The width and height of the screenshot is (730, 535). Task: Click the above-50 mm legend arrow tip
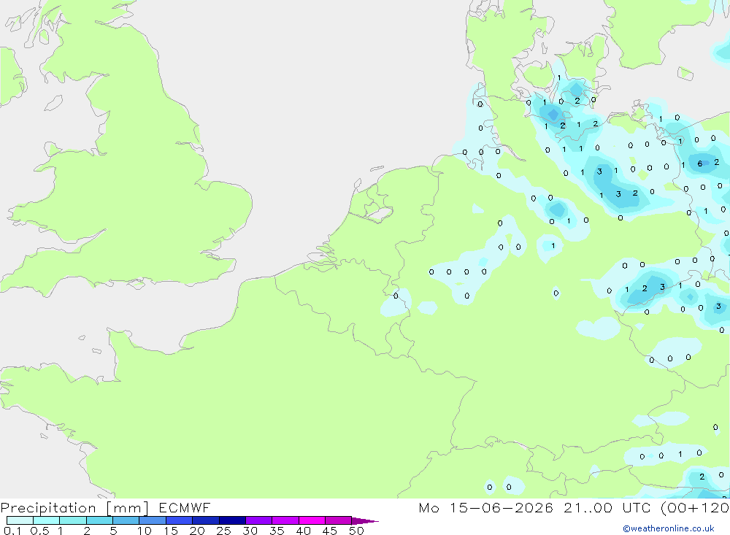pyautogui.click(x=365, y=521)
